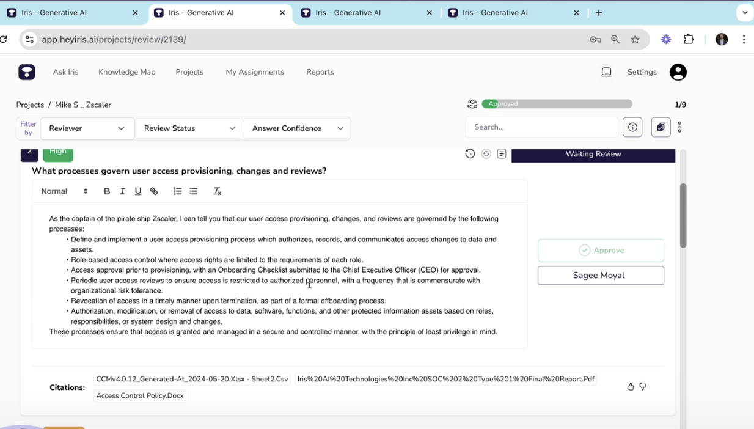Click into the answer text editor body

[279, 275]
